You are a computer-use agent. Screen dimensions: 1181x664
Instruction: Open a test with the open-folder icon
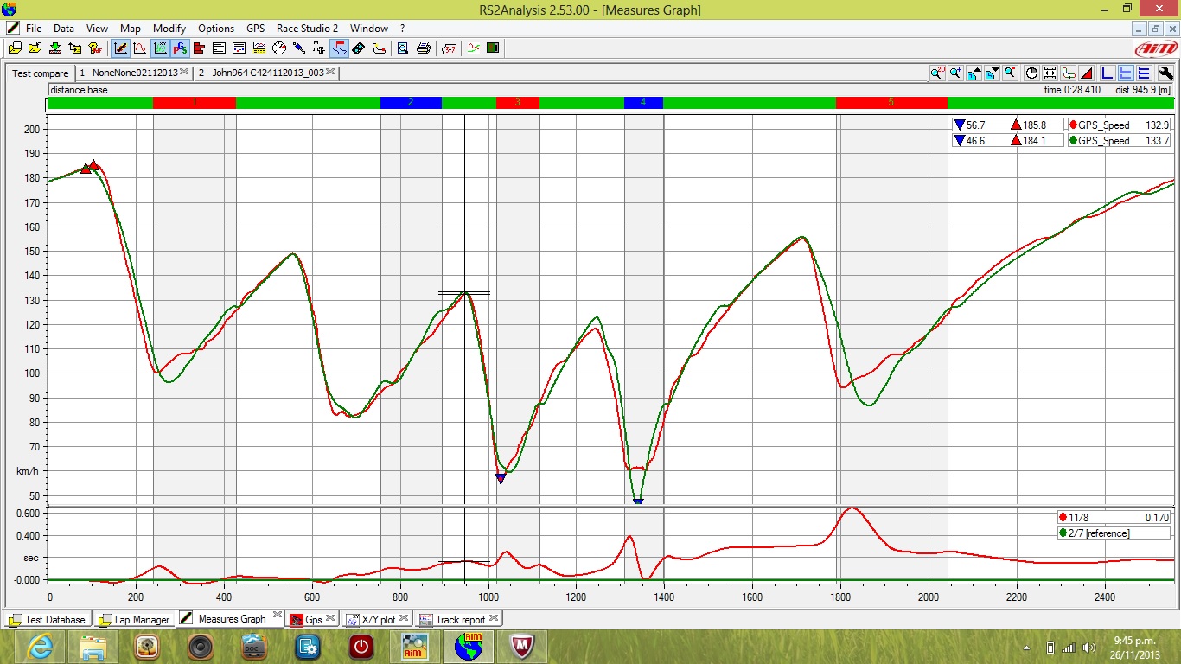click(x=35, y=48)
